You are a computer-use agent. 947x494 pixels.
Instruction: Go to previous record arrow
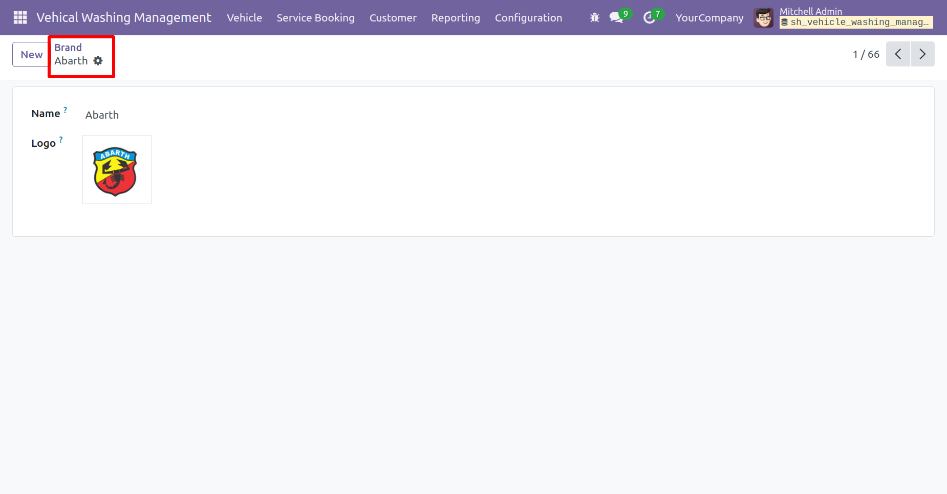tap(898, 54)
